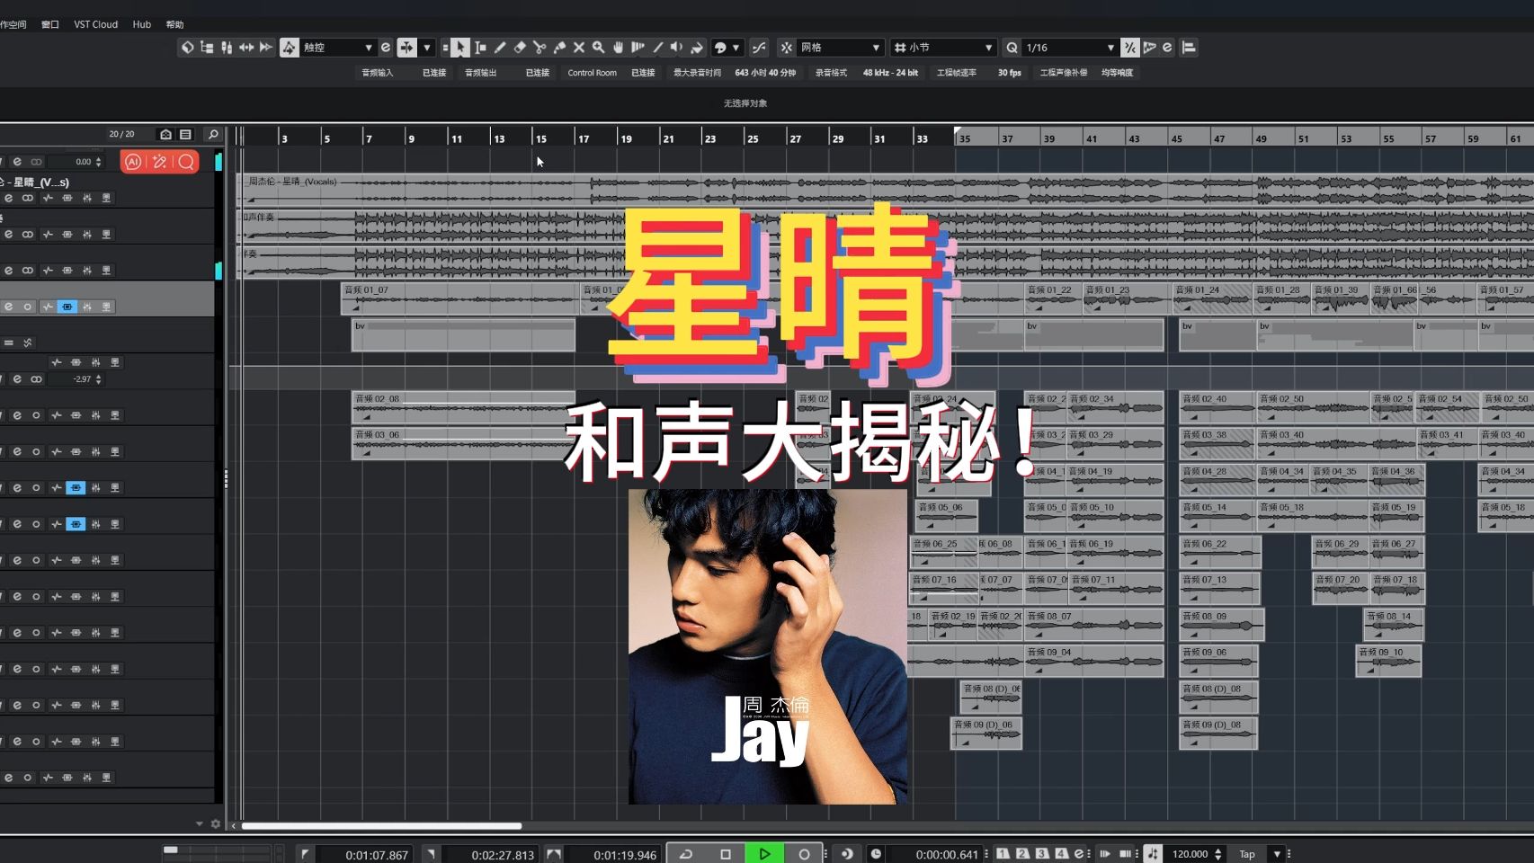This screenshot has width=1534, height=863.
Task: Select the Erase tool
Action: tap(520, 48)
